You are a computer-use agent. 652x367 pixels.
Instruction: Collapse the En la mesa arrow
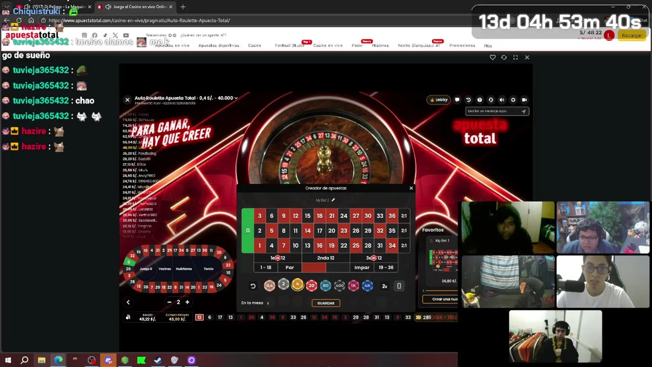pyautogui.click(x=268, y=303)
